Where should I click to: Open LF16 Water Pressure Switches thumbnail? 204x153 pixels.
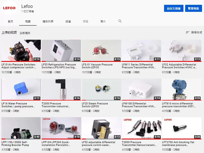click(x=21, y=89)
